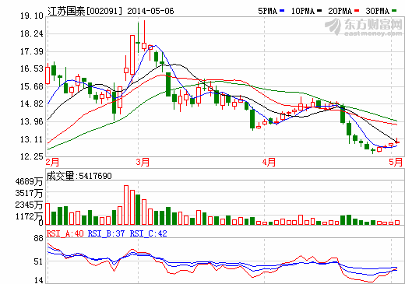Click the RSI_A:40 indicator label
405x284 pixels.
65,233
